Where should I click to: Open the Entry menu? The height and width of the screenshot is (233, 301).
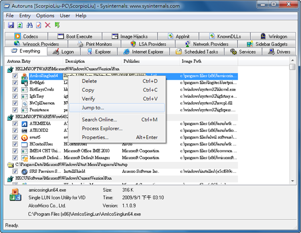pos(25,16)
